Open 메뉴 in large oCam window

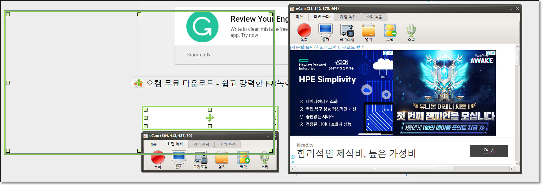300,17
